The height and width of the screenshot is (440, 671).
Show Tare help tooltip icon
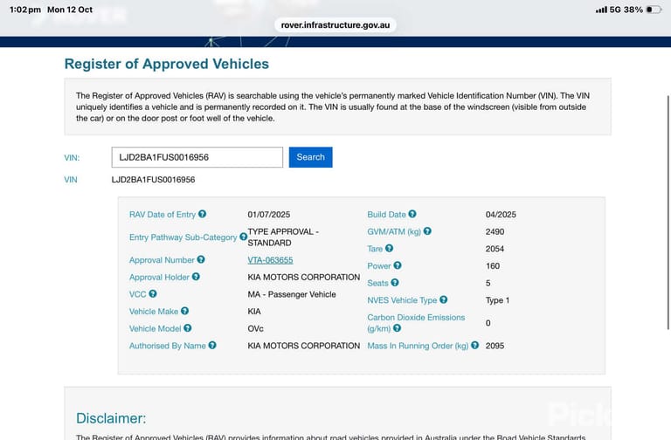click(390, 248)
